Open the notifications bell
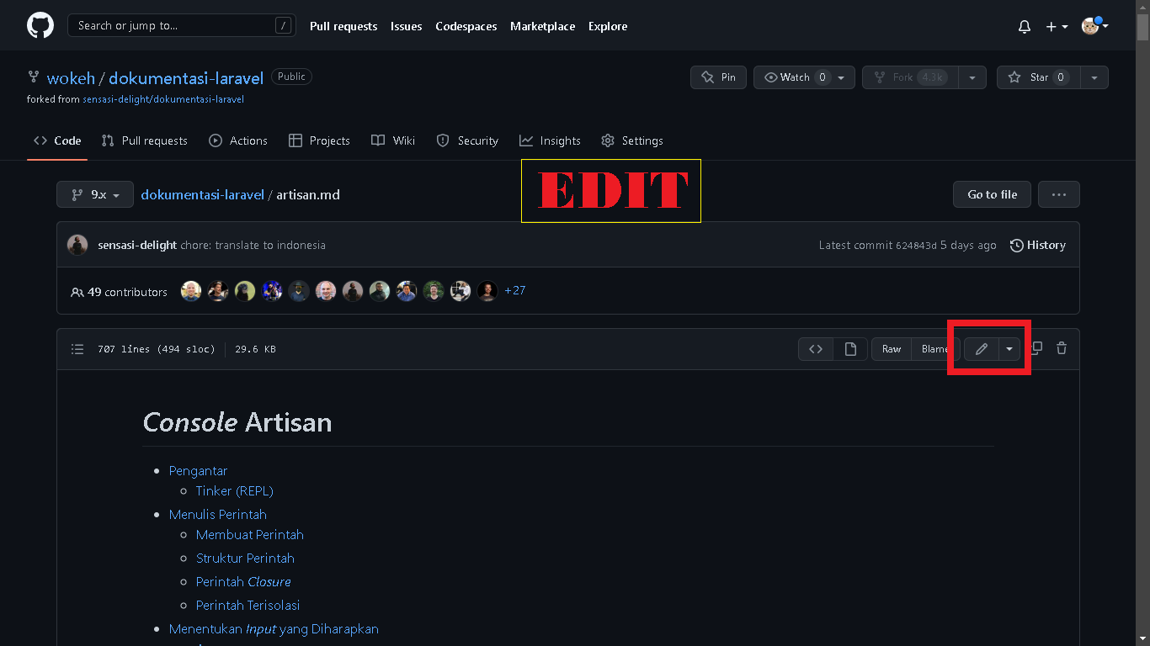The height and width of the screenshot is (646, 1150). [x=1025, y=27]
